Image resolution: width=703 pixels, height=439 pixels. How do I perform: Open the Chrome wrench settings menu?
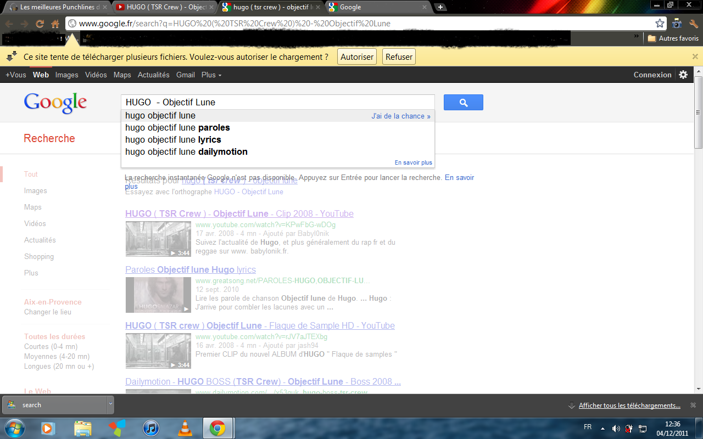[x=693, y=24]
